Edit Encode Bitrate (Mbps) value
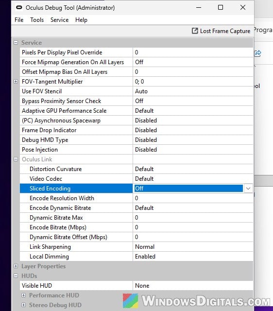Viewport: 273px width, 311px height. (193, 227)
